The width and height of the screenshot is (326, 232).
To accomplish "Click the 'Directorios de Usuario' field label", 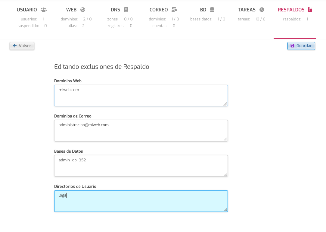I will coord(75,186).
